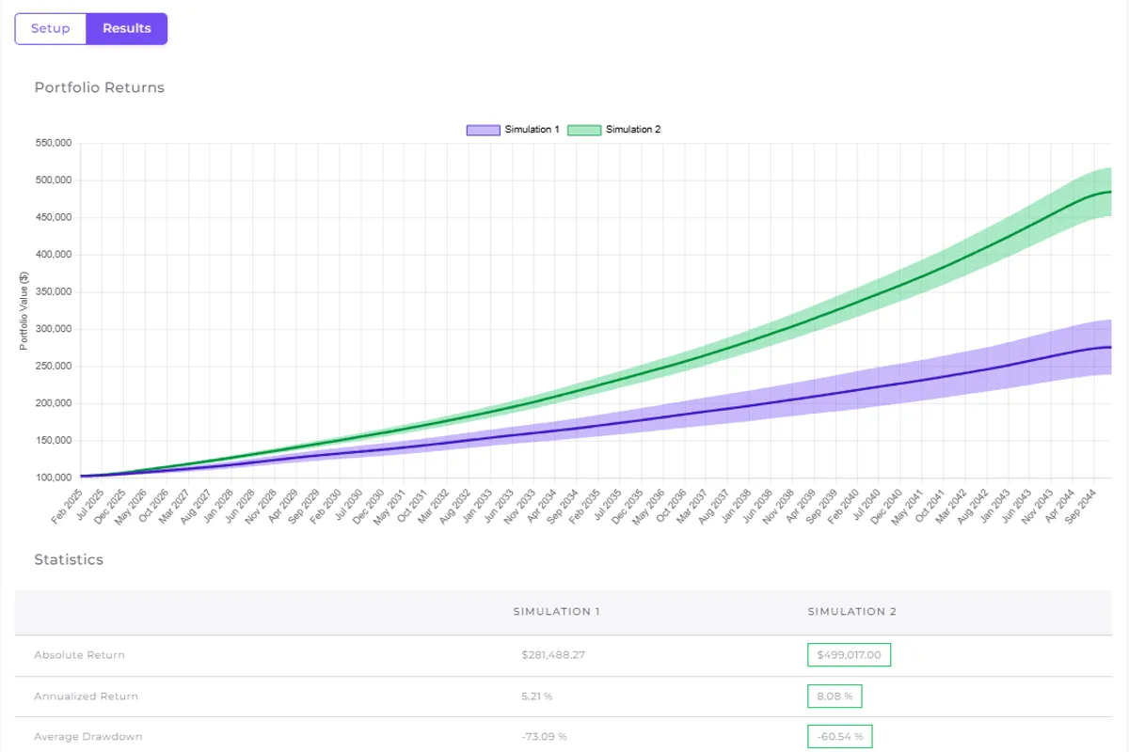
Task: Click the highlighted $499,017.00 value
Action: tap(849, 655)
